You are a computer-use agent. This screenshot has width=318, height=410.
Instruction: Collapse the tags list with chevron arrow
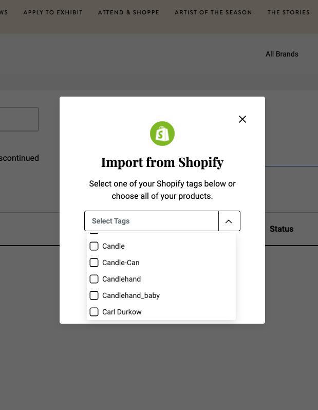(229, 221)
